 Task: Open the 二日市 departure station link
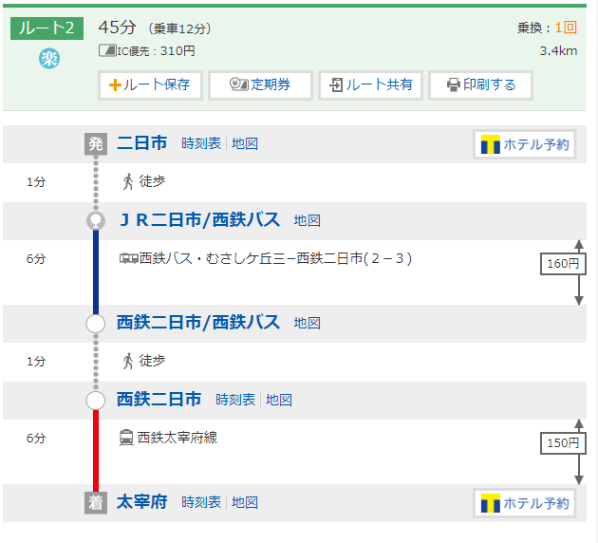click(141, 143)
